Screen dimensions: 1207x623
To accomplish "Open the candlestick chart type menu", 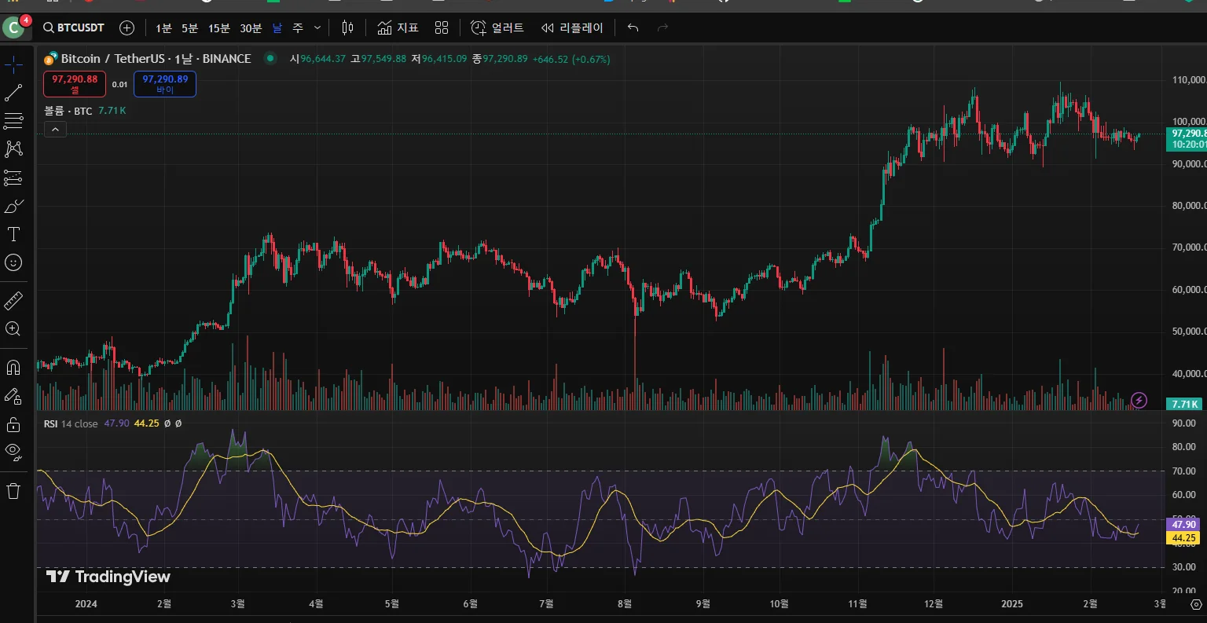I will [x=347, y=28].
